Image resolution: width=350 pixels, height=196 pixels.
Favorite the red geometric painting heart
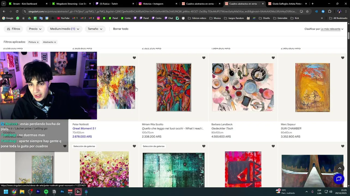point(273,146)
